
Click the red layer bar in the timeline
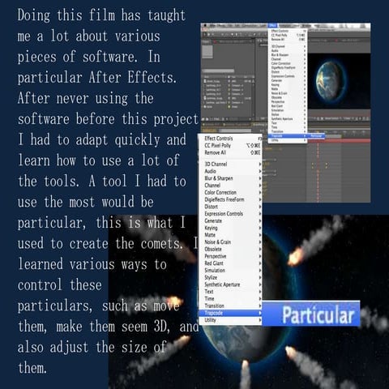click(340, 141)
